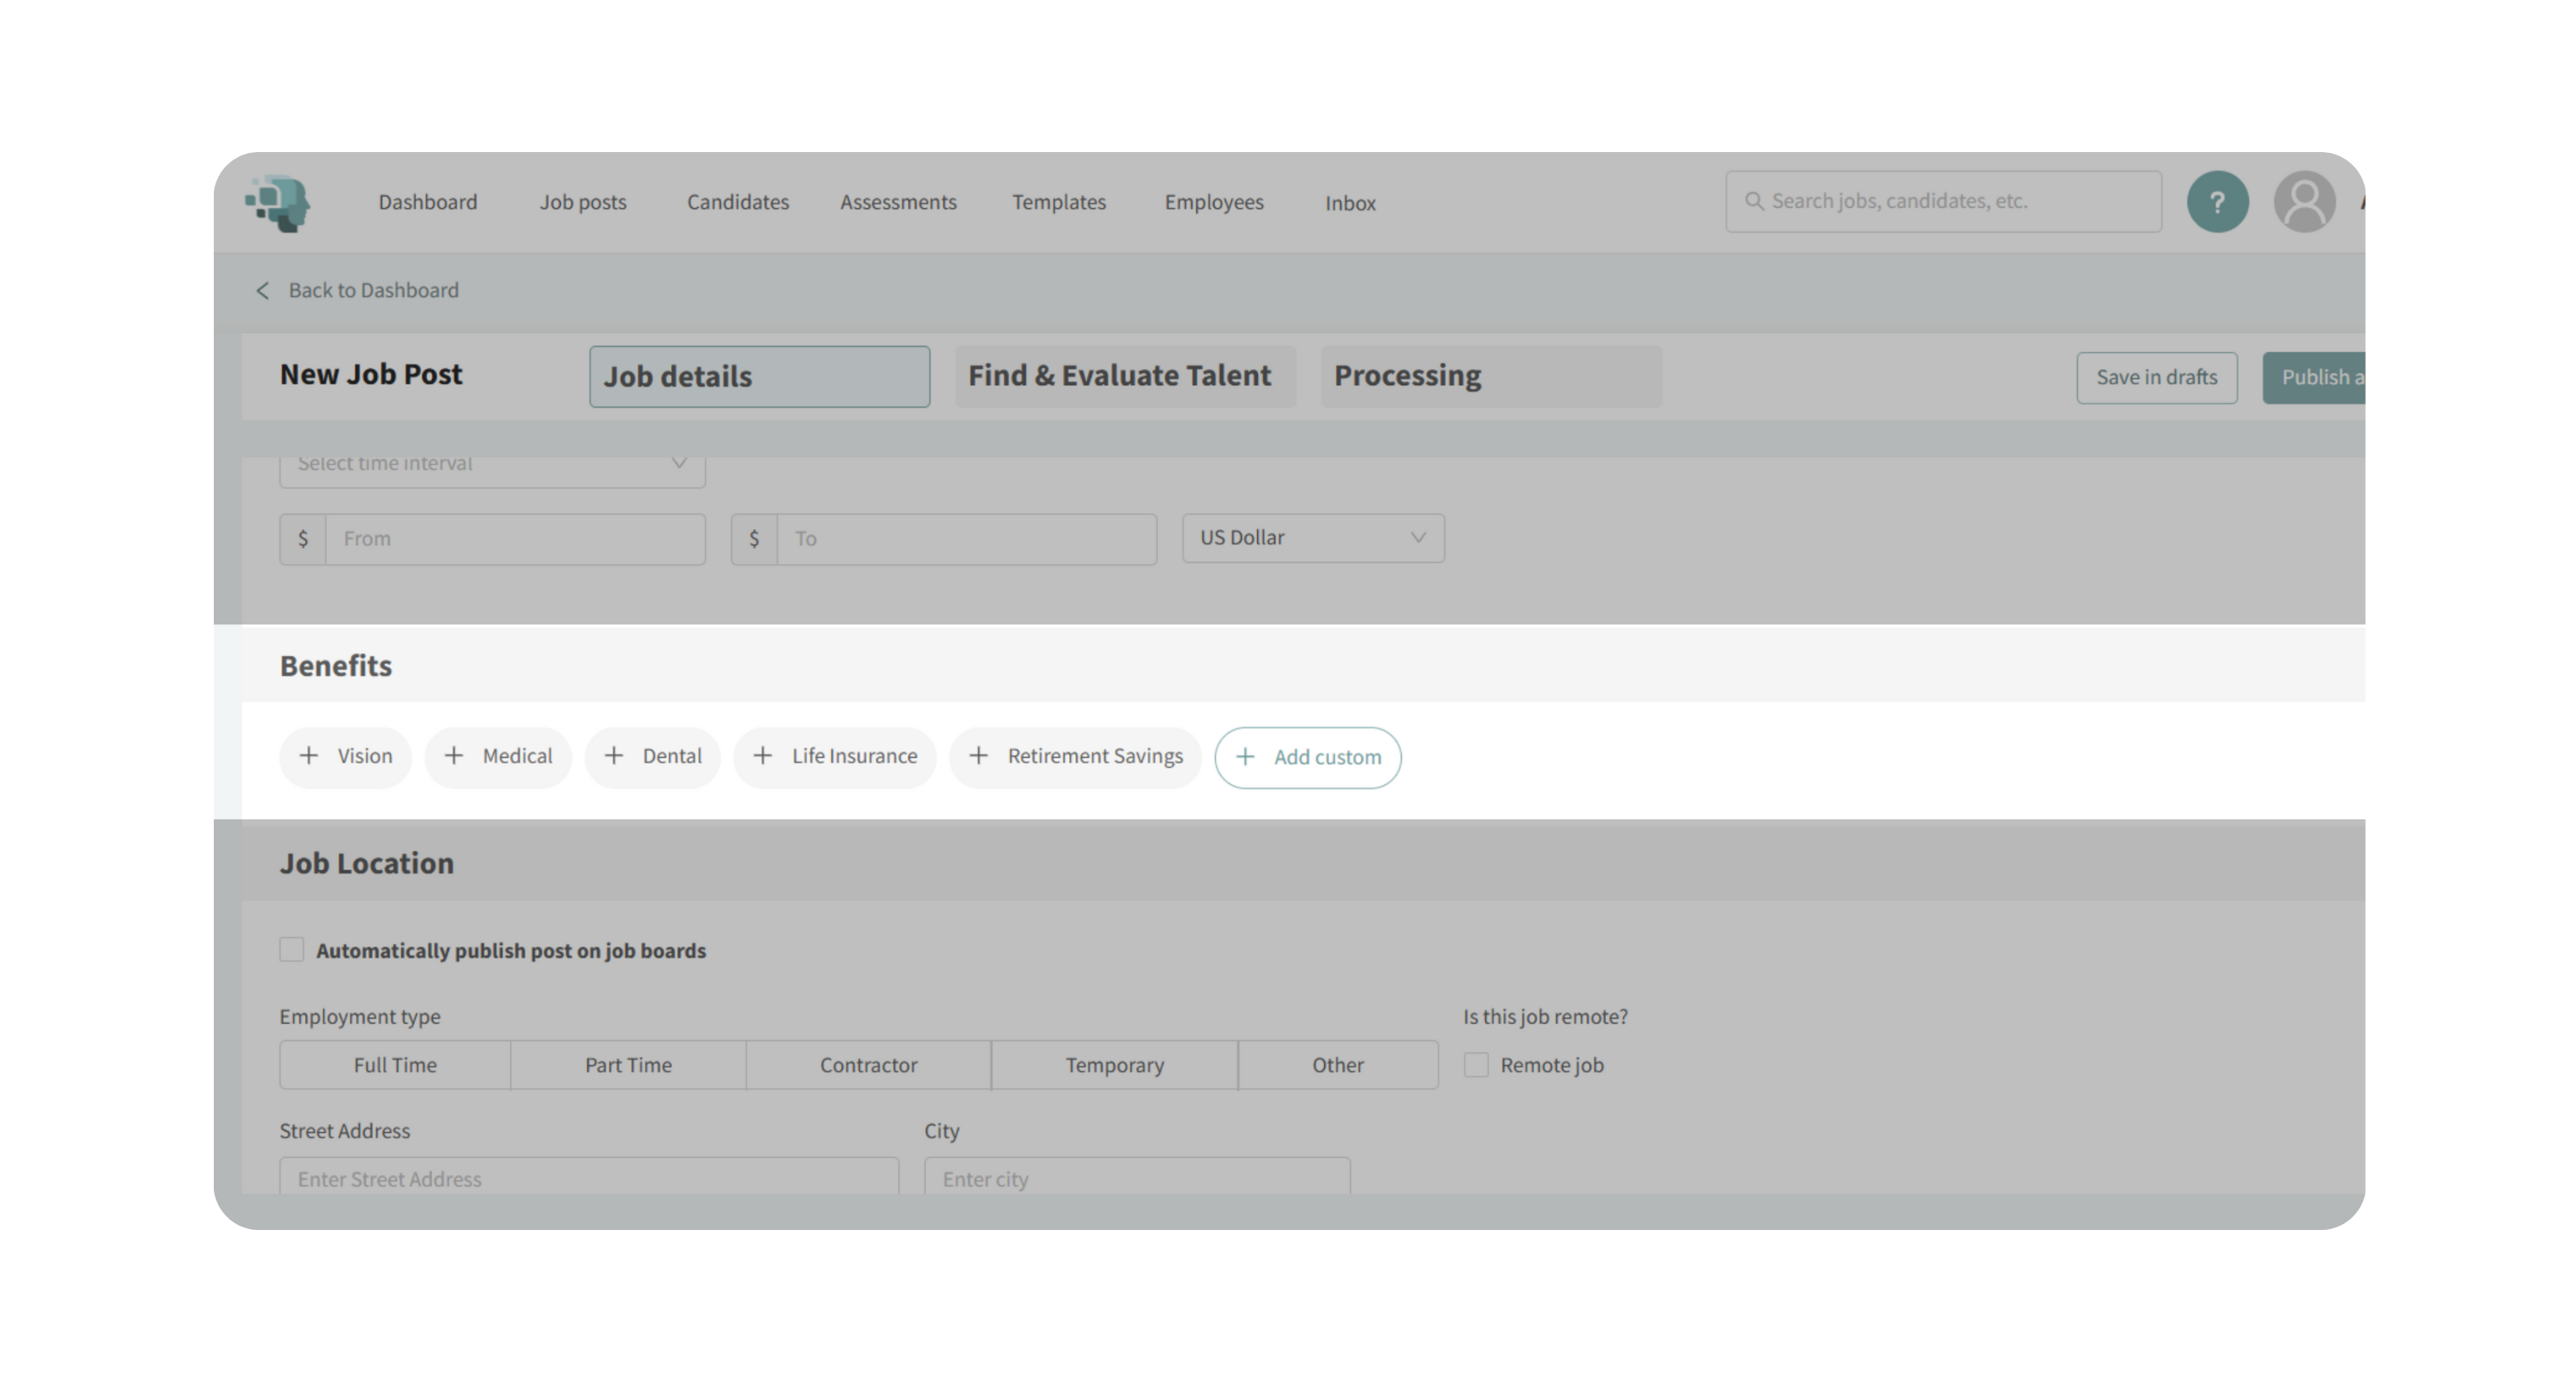Check the Remote job checkbox
Viewport: 2576px width, 1382px height.
1476,1065
